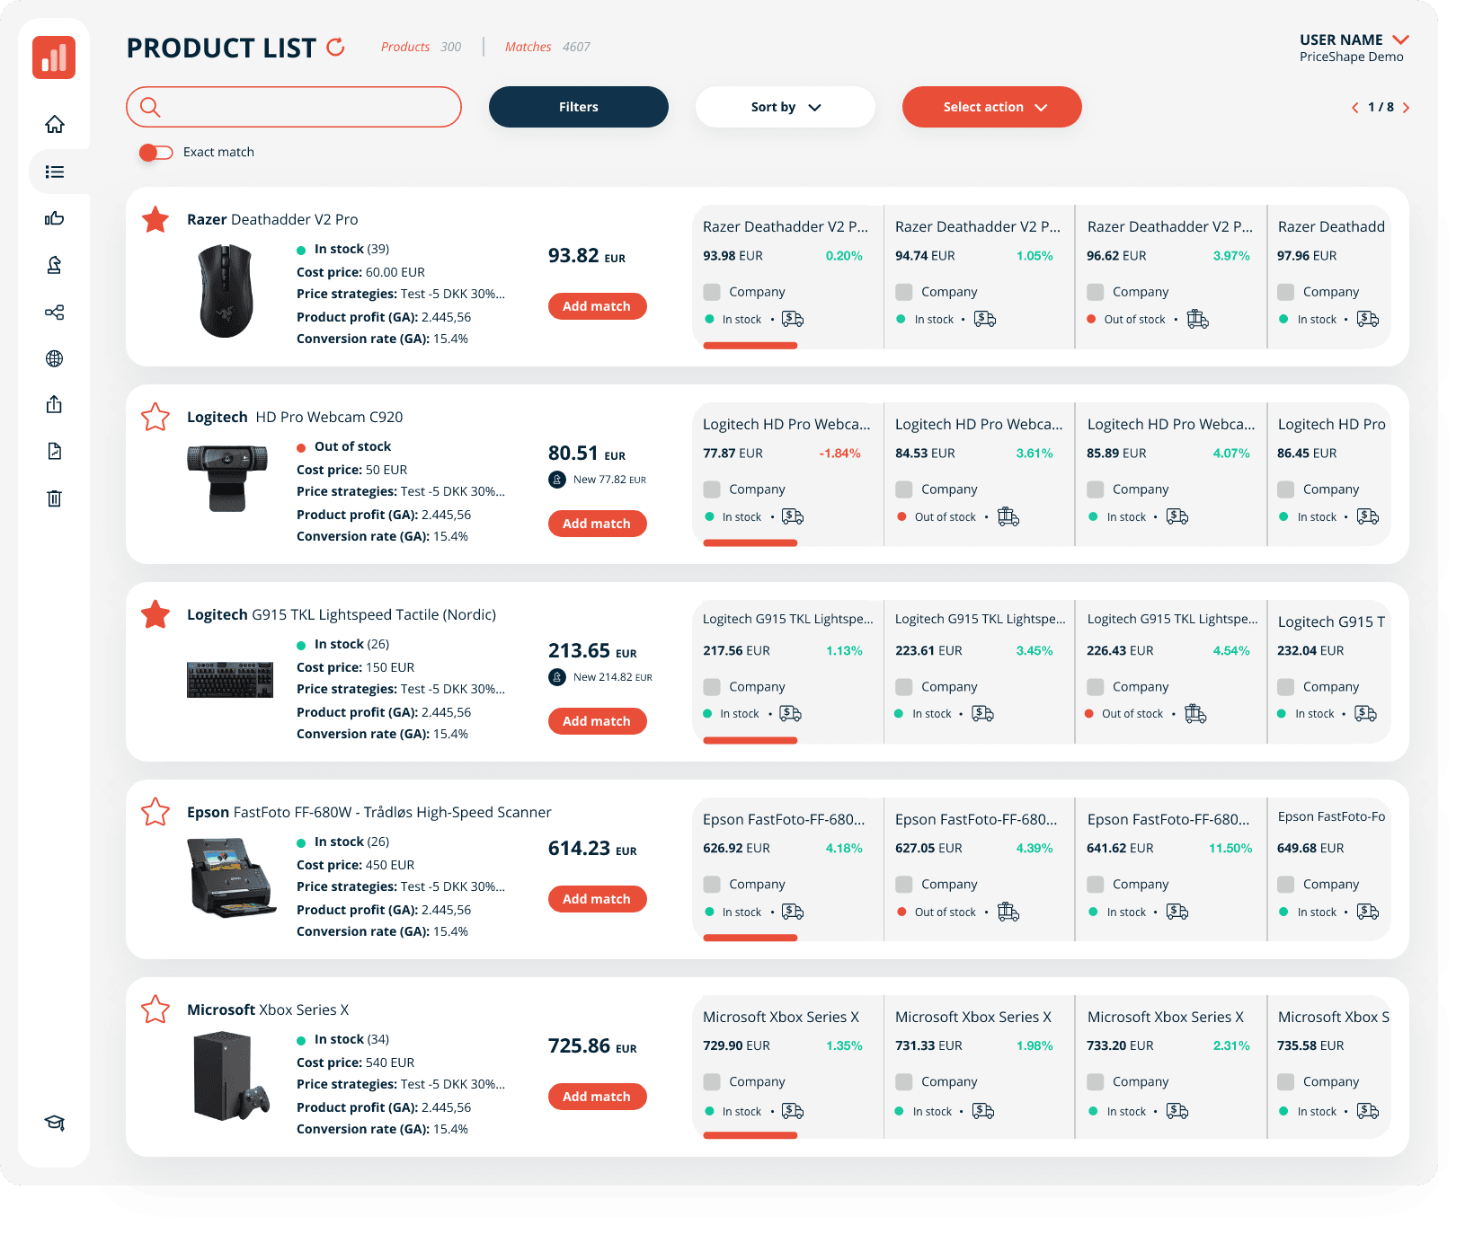Click delivery icon on Epson 627.05 EUR match
The image size is (1474, 1243).
coord(1008,912)
